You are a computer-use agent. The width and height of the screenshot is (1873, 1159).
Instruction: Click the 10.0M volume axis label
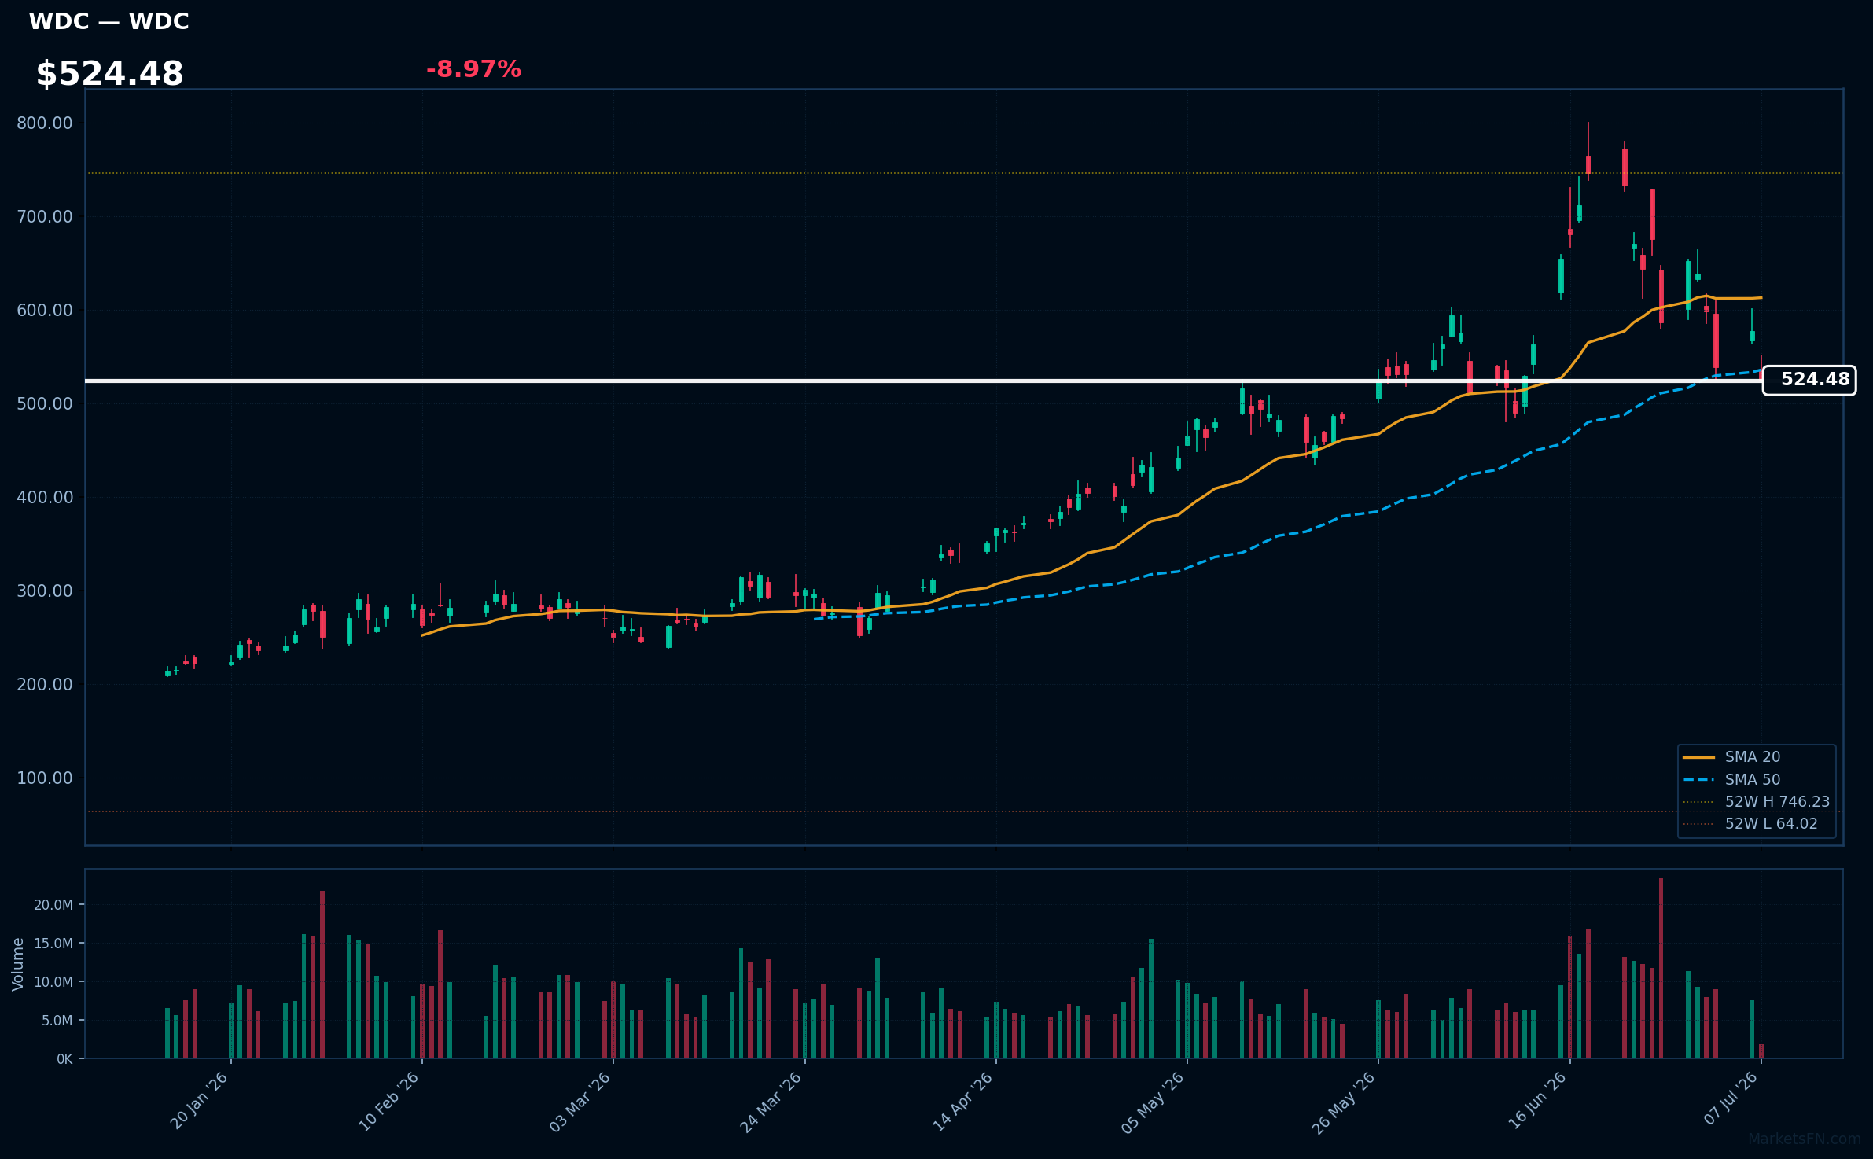(53, 982)
